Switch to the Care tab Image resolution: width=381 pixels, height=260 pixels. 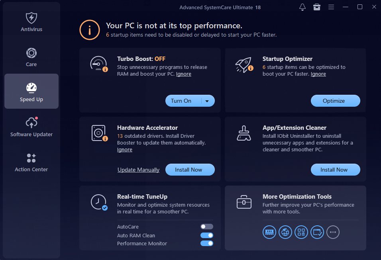point(31,57)
